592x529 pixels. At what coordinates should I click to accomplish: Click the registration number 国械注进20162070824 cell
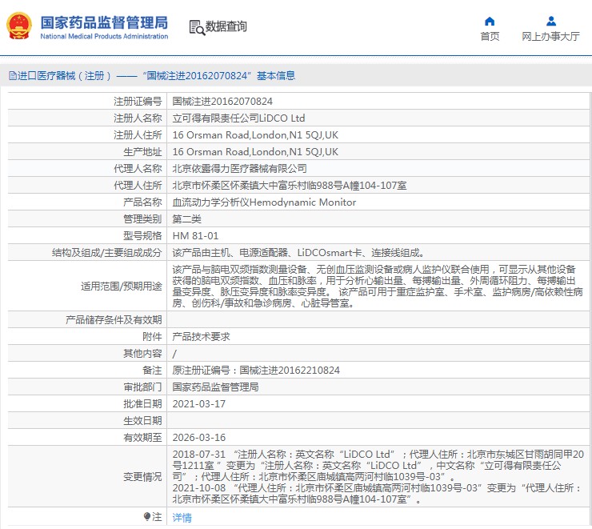tap(222, 102)
